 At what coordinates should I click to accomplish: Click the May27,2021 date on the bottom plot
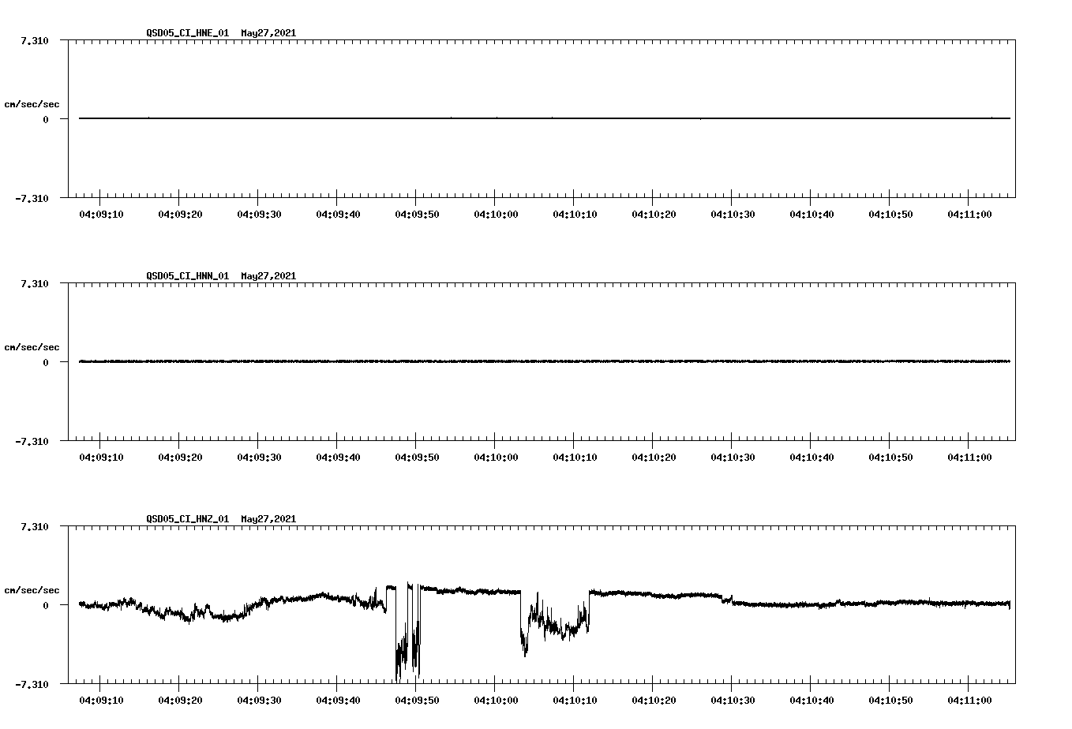pyautogui.click(x=268, y=520)
